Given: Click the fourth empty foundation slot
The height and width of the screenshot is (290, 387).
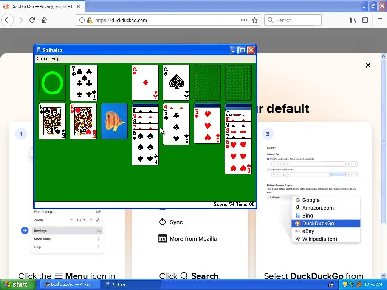Looking at the screenshot, I should tap(238, 83).
